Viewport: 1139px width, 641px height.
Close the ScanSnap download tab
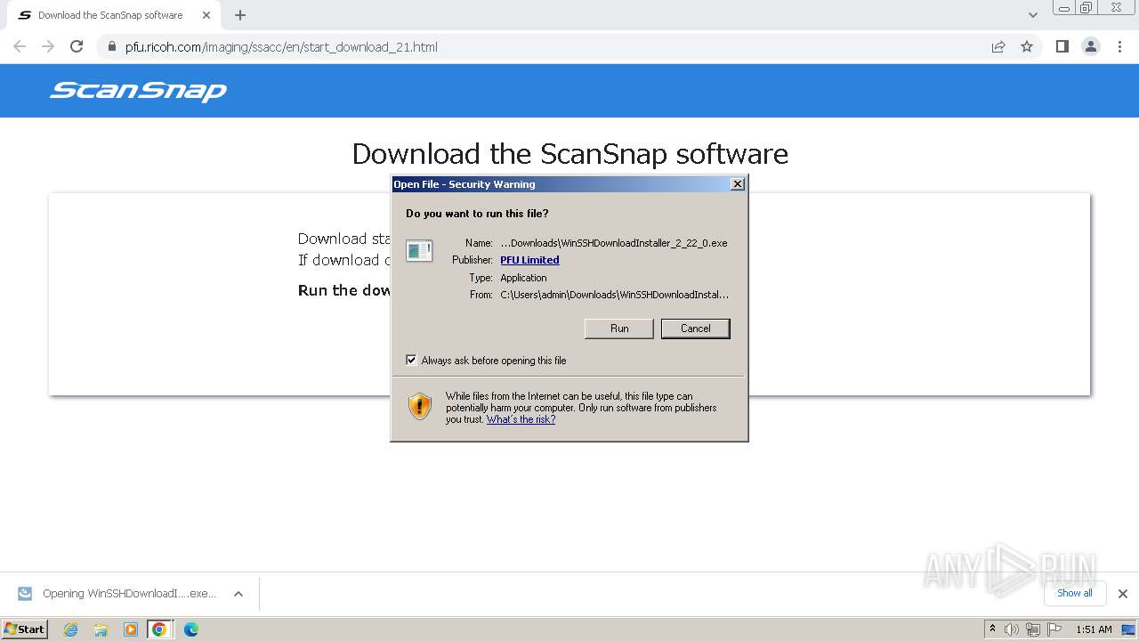tap(206, 15)
